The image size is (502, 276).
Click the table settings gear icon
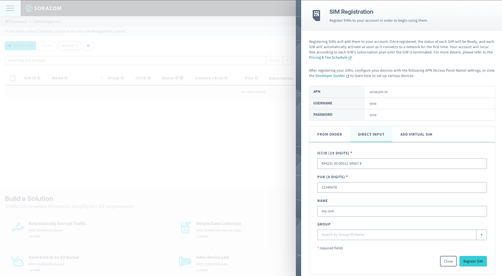click(88, 46)
